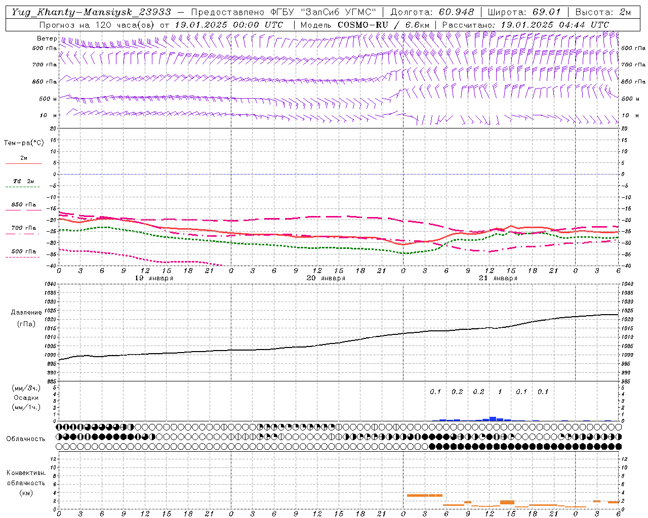Image resolution: width=648 pixels, height=518 pixels.
Task: Click the Осадки panel label
Action: (x=26, y=398)
